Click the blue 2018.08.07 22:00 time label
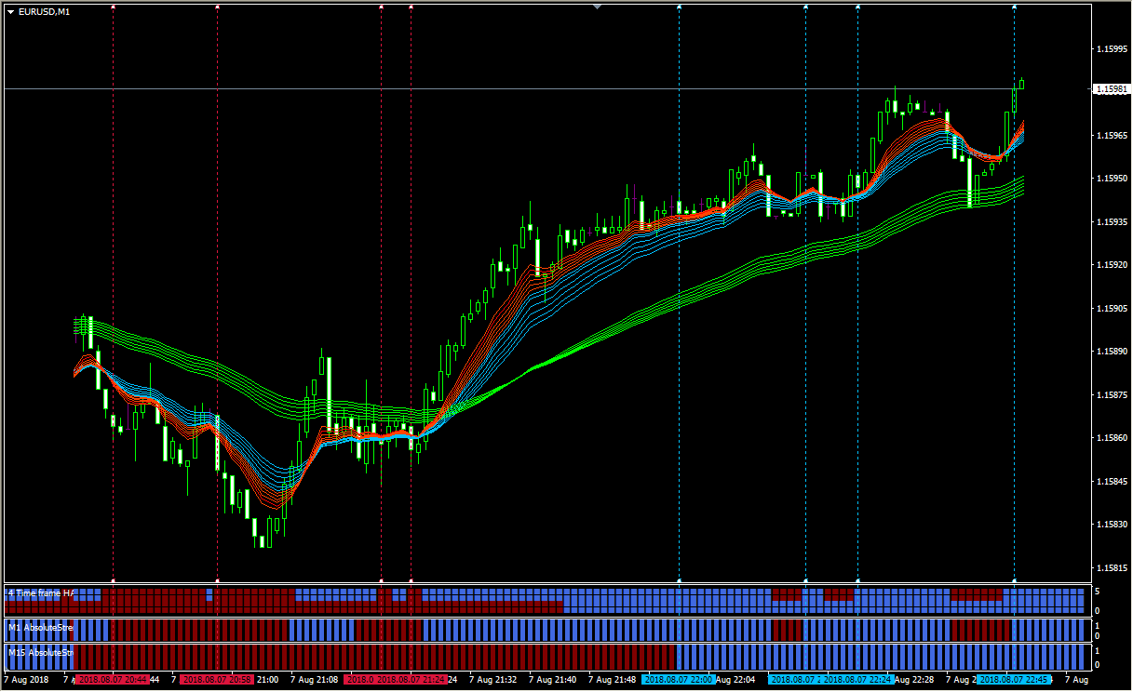 pyautogui.click(x=678, y=680)
